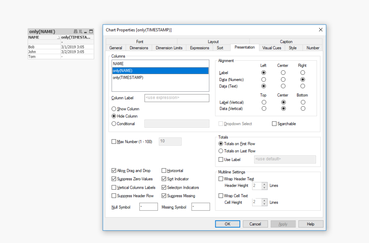Select Totals on Last Row
The height and width of the screenshot is (243, 369).
pos(221,151)
